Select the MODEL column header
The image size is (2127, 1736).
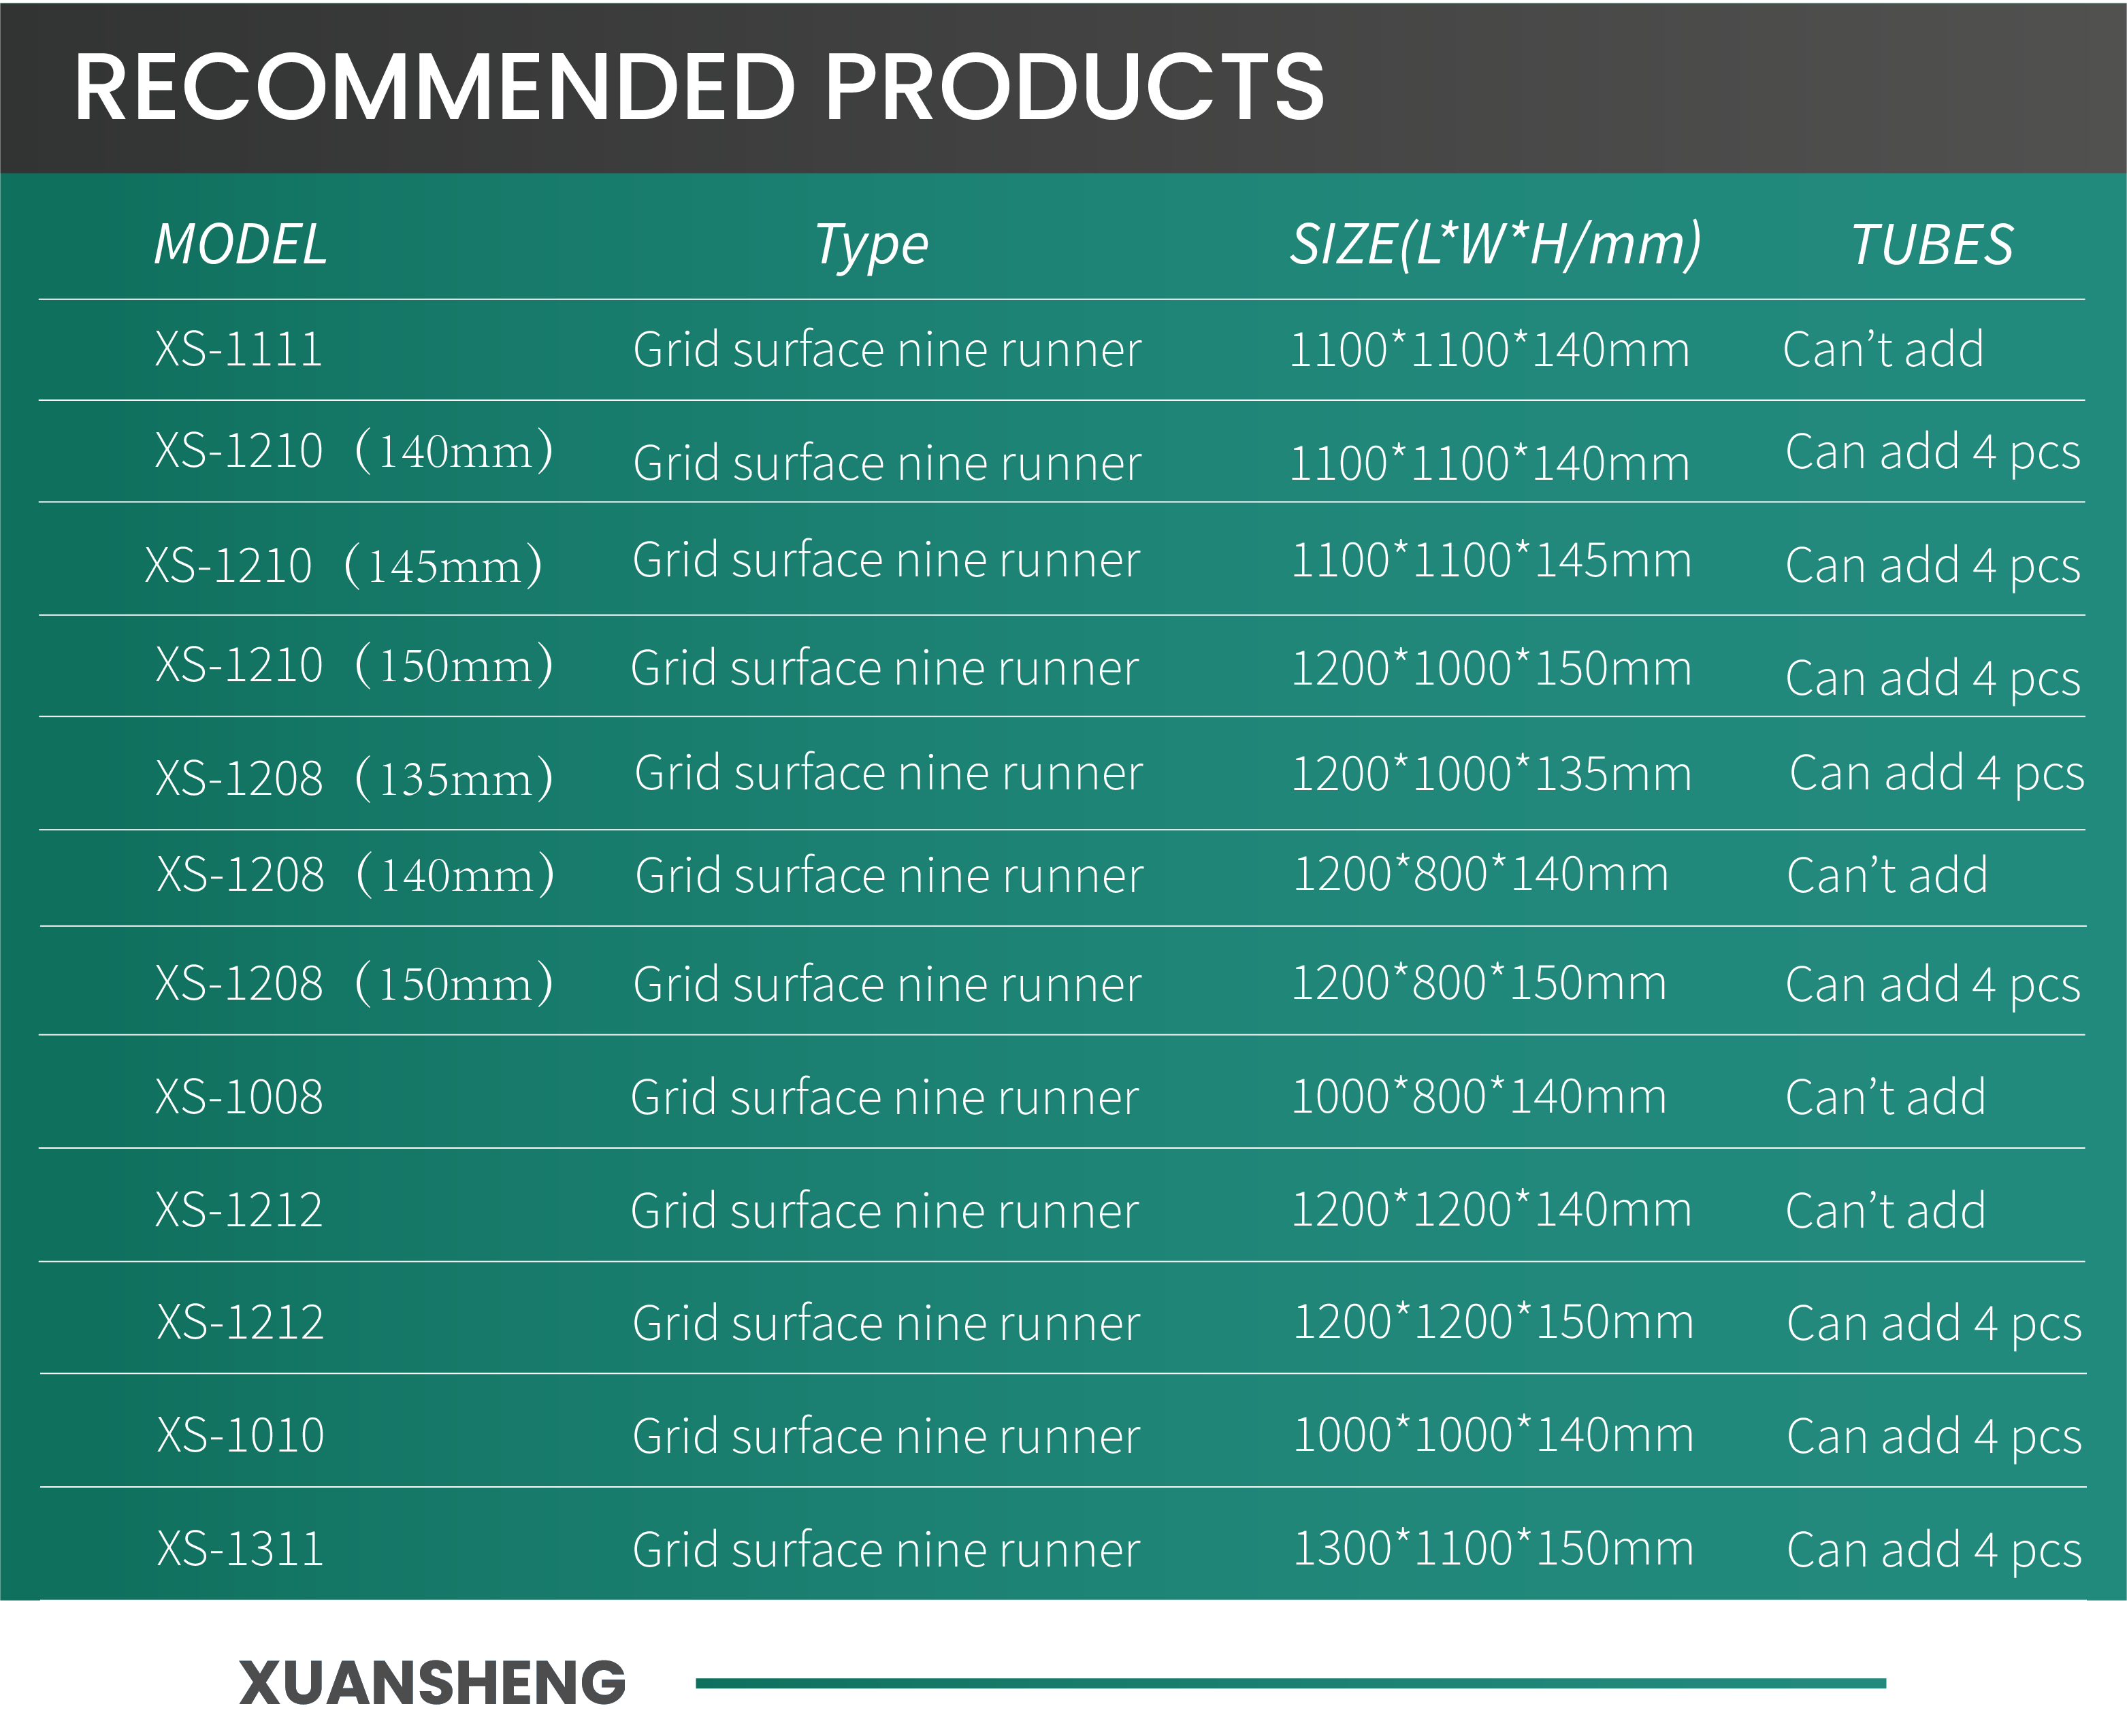(241, 245)
